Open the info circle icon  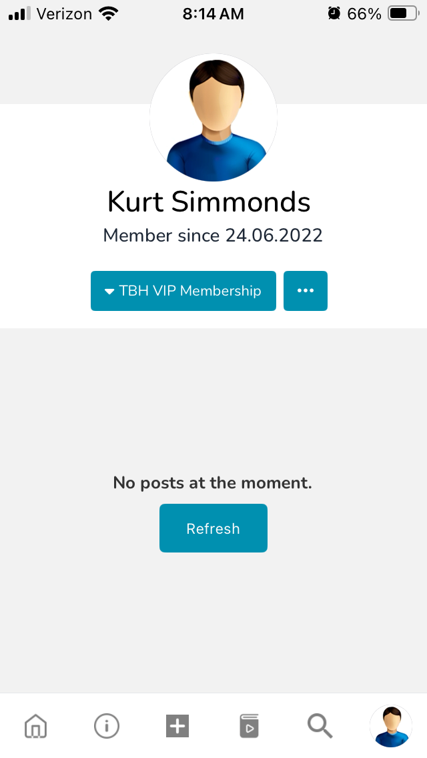tap(107, 725)
